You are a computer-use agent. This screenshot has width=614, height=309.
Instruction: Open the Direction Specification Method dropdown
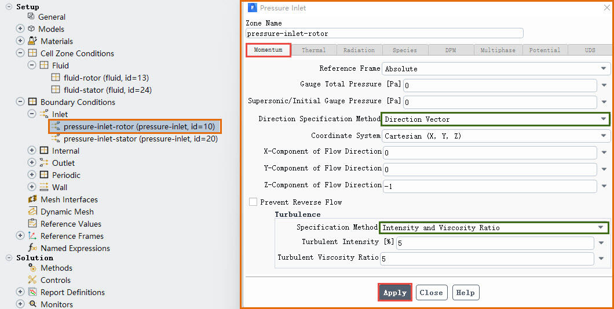click(x=495, y=119)
